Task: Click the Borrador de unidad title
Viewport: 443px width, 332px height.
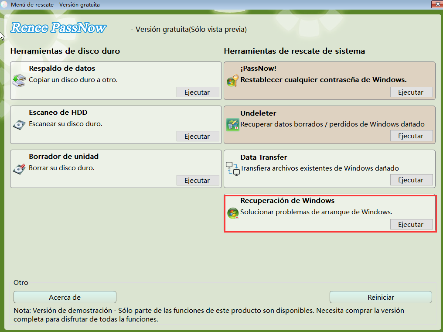Action: coord(64,157)
